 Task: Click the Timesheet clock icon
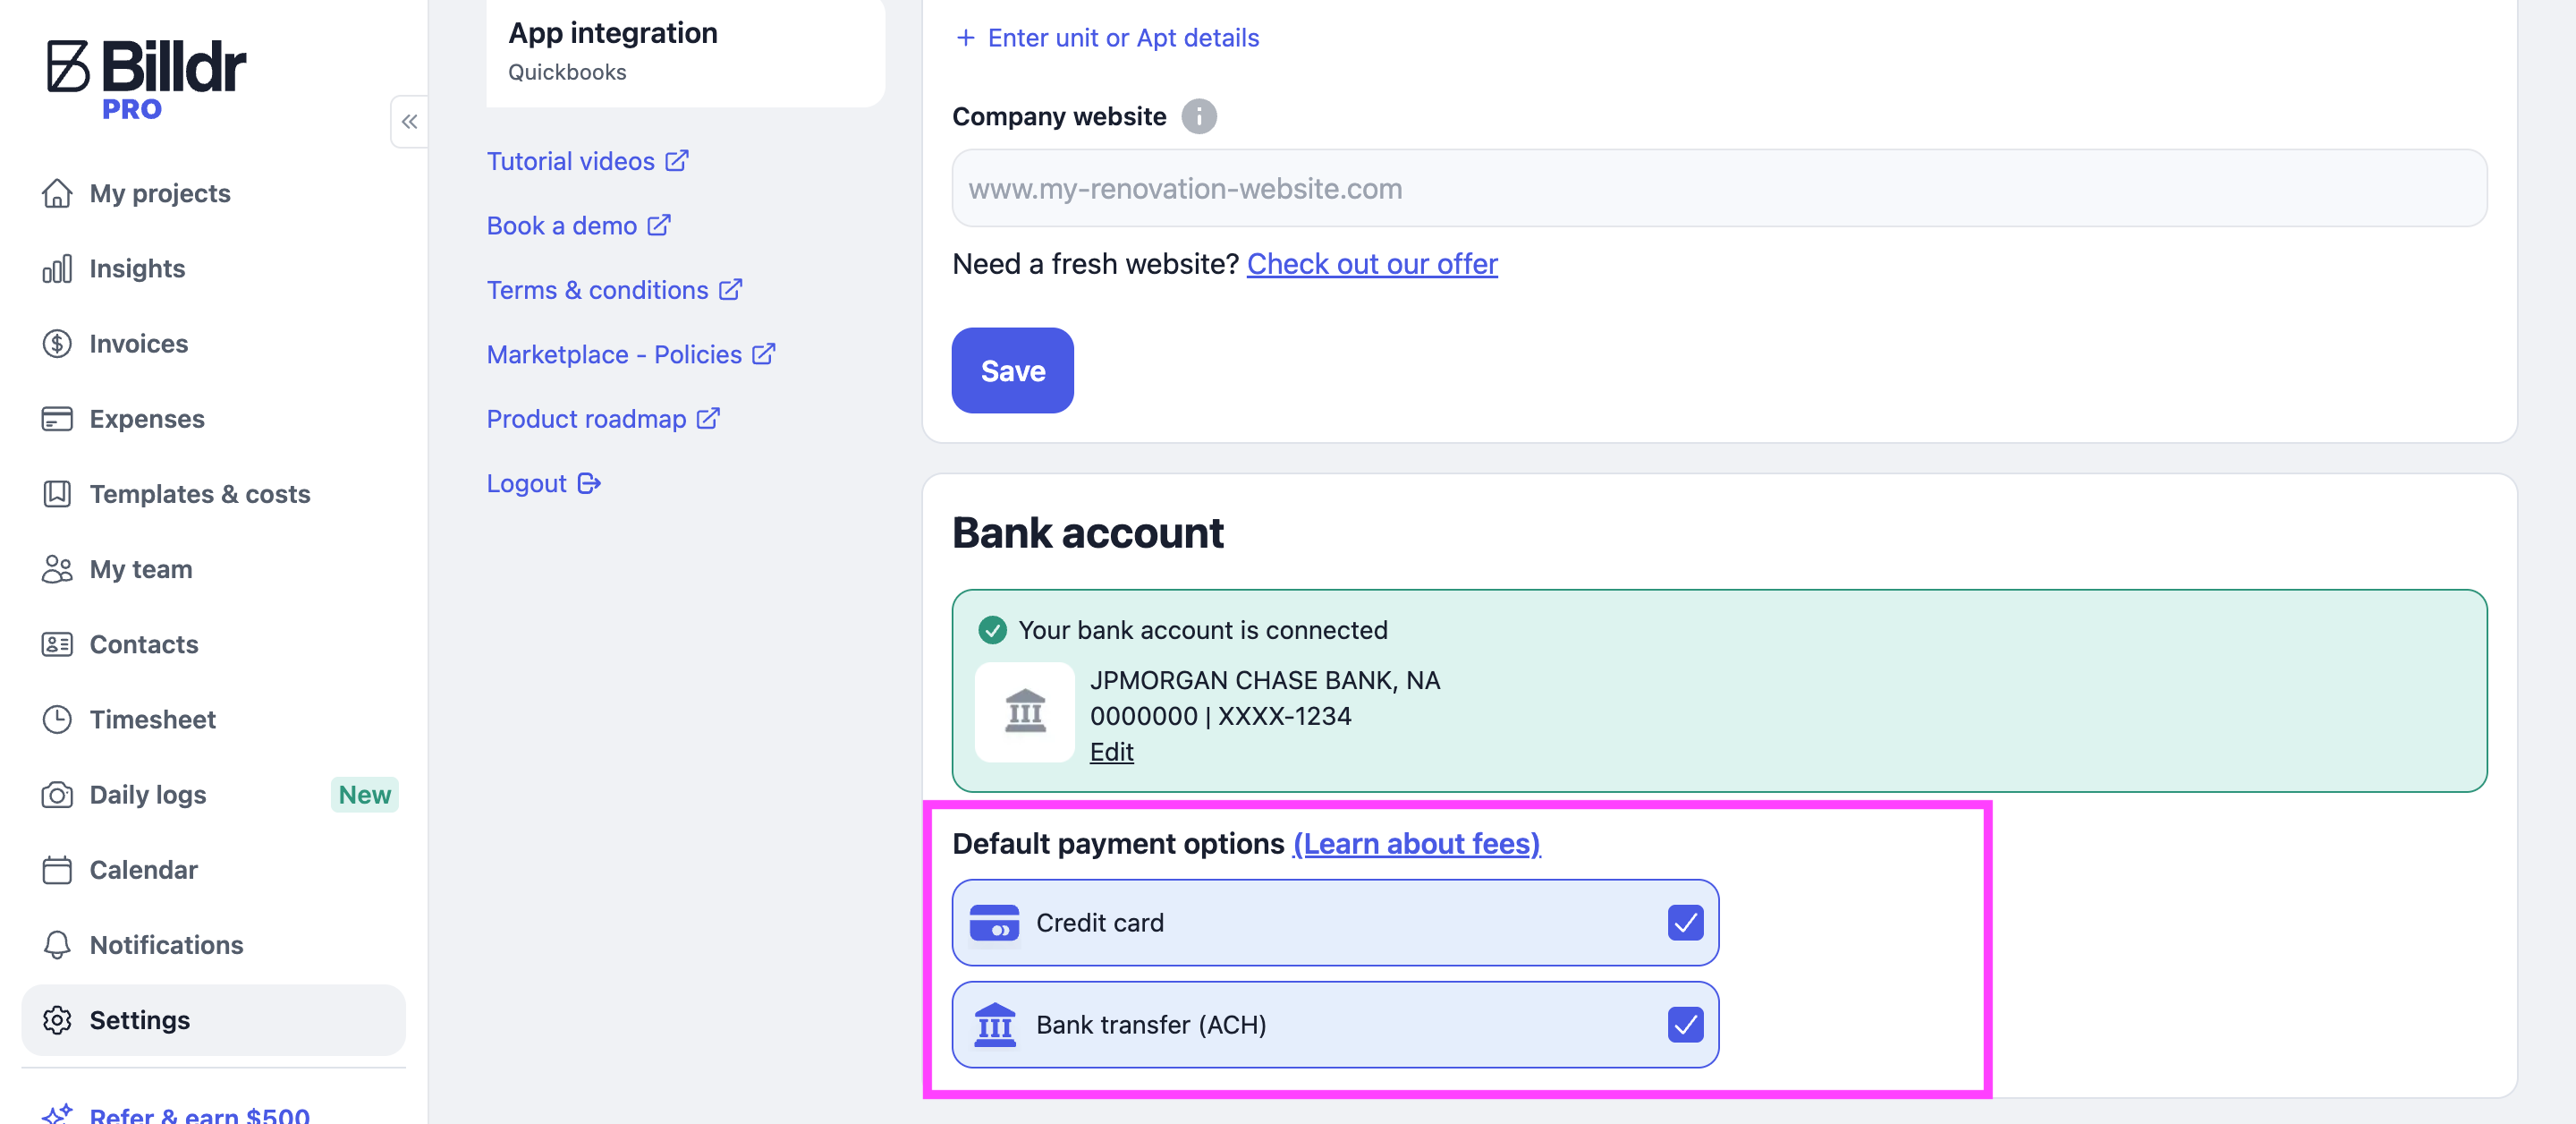57,720
